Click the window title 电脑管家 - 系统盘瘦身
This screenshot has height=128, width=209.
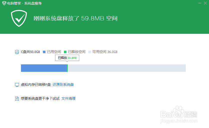(24, 3)
